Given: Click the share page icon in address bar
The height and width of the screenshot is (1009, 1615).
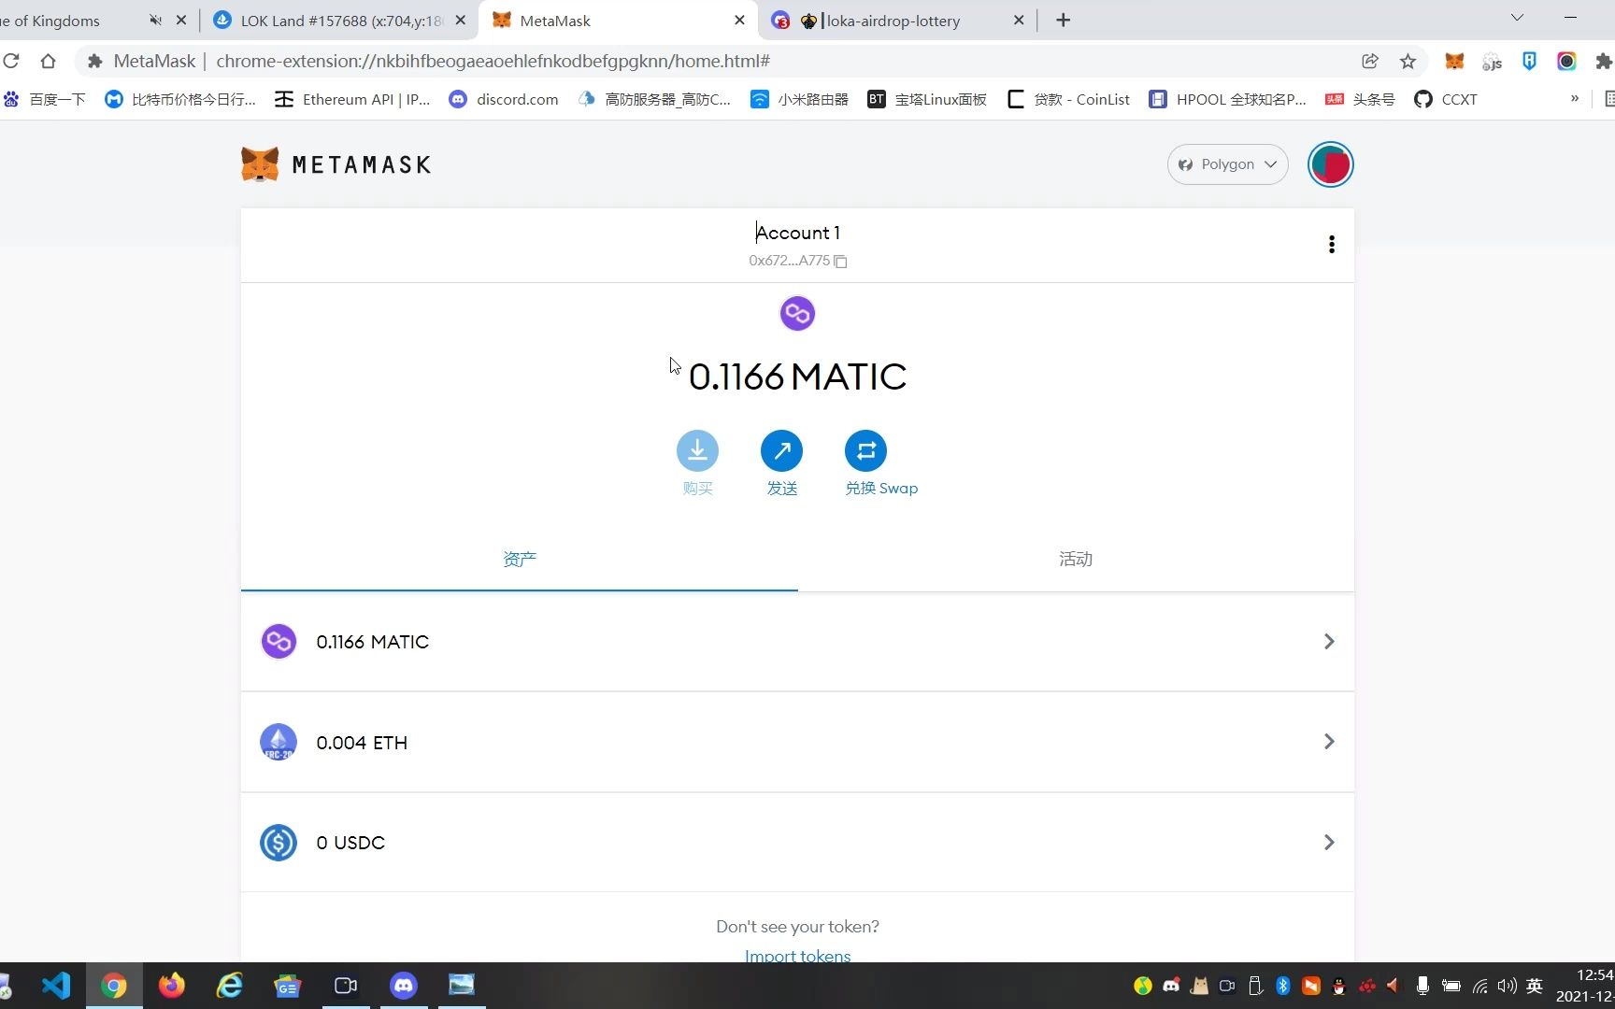Looking at the screenshot, I should pos(1369,61).
